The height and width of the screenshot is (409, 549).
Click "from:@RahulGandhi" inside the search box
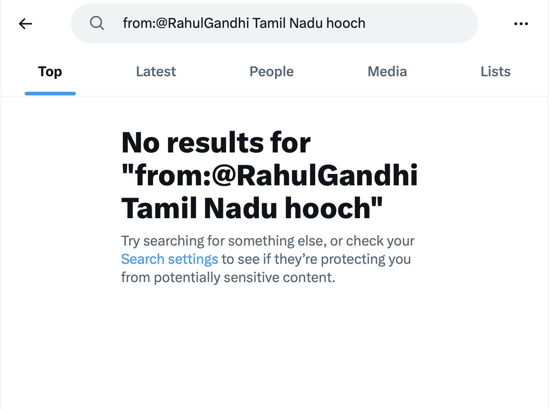coord(186,23)
